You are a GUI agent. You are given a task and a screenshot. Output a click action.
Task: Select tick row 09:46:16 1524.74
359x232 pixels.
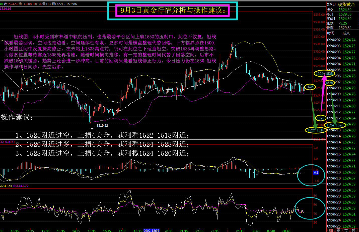tap(341, 154)
